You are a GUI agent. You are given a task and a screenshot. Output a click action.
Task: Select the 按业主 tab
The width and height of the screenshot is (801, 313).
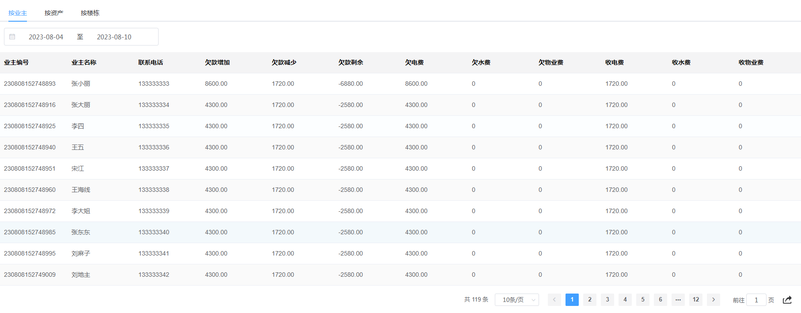[x=18, y=13]
